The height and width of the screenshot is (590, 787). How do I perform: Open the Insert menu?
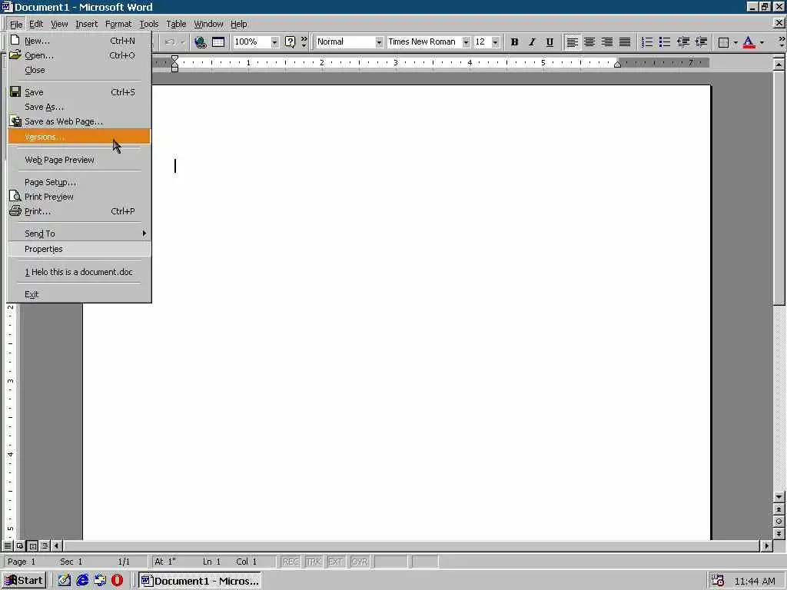[86, 24]
